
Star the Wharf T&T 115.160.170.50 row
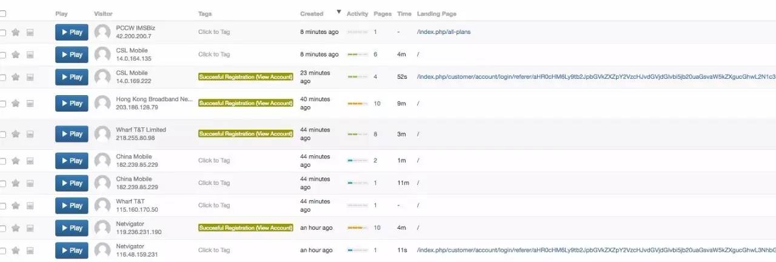coord(16,206)
